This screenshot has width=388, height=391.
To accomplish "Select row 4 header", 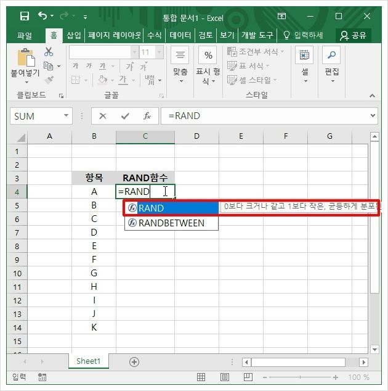I will click(17, 192).
